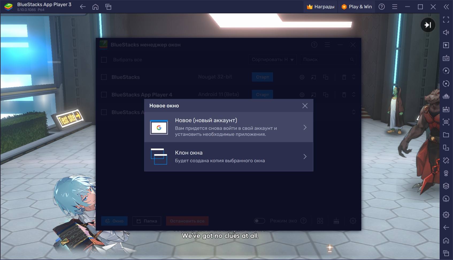The height and width of the screenshot is (260, 453).
Task: Start the BlueStacks Nougat 32-bit instance
Action: [262, 77]
